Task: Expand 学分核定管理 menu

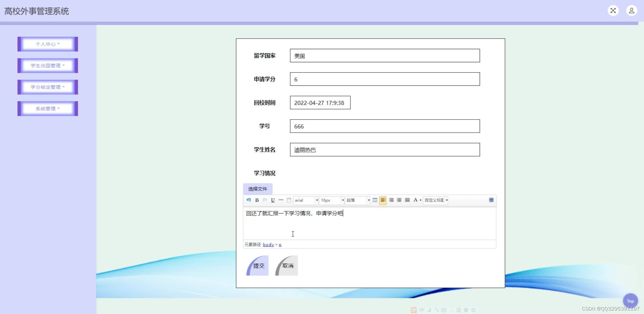Action: click(x=48, y=87)
